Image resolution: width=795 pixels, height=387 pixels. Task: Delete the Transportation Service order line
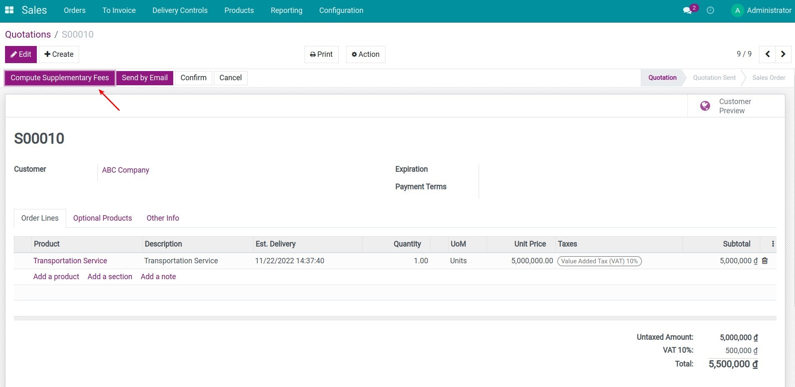[x=765, y=261]
